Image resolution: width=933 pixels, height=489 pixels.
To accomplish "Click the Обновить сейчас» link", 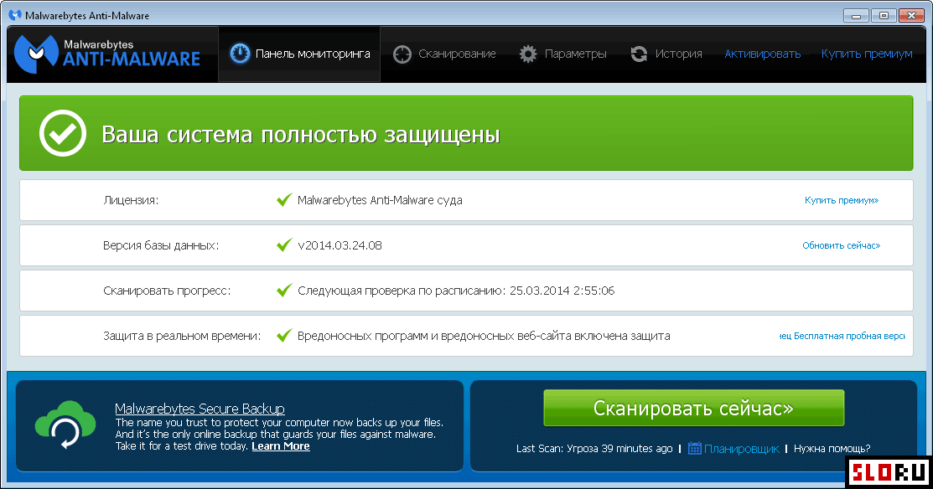I will pyautogui.click(x=841, y=245).
